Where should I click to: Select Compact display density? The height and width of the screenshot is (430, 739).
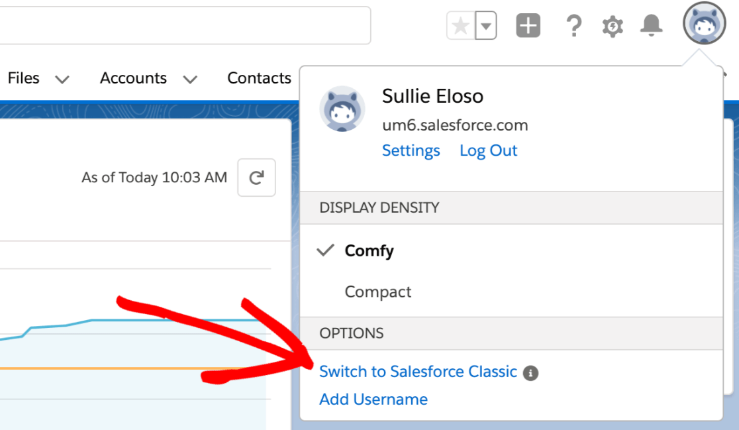378,292
